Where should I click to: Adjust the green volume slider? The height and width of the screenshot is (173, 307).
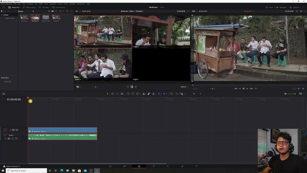[x=292, y=94]
